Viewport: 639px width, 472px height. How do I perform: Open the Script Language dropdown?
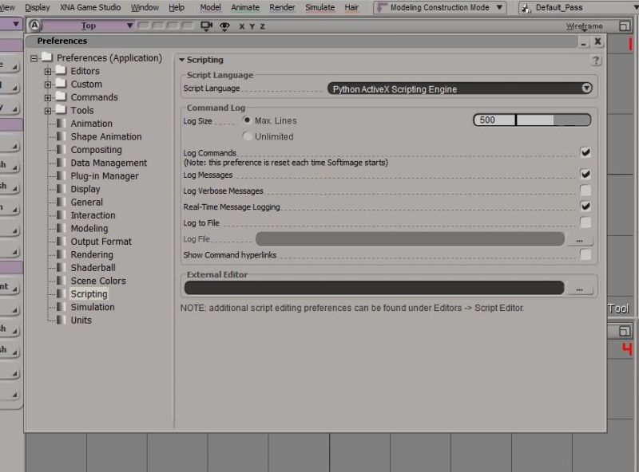click(460, 88)
